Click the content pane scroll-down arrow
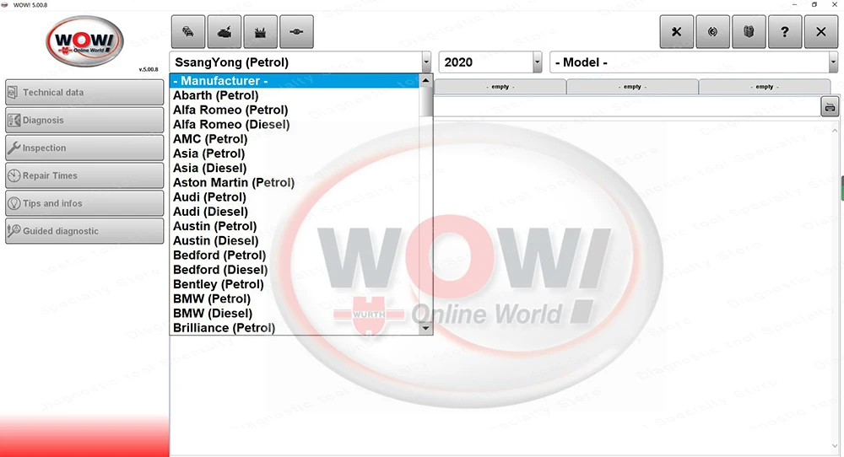 pyautogui.click(x=835, y=446)
